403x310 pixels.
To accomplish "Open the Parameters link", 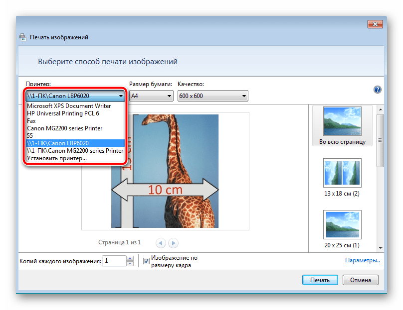I will (x=362, y=260).
